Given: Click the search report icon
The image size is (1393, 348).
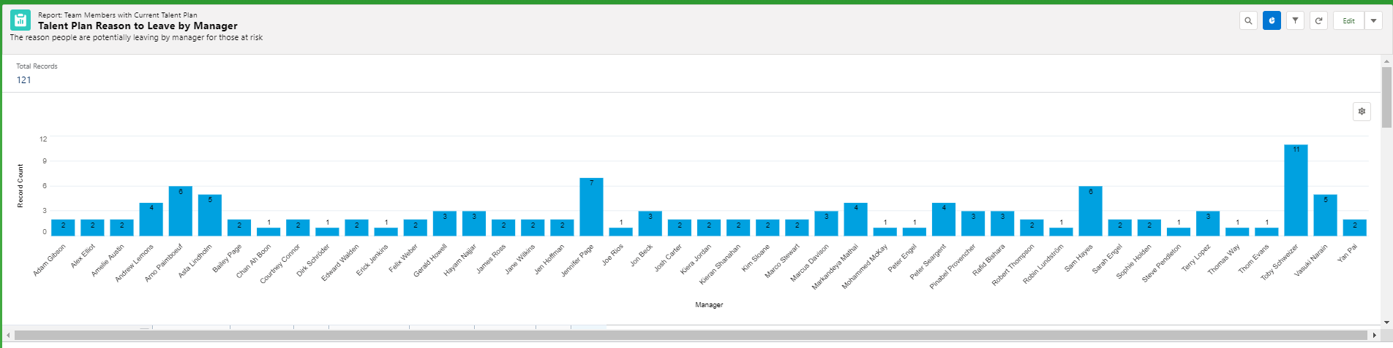Looking at the screenshot, I should pyautogui.click(x=1248, y=21).
